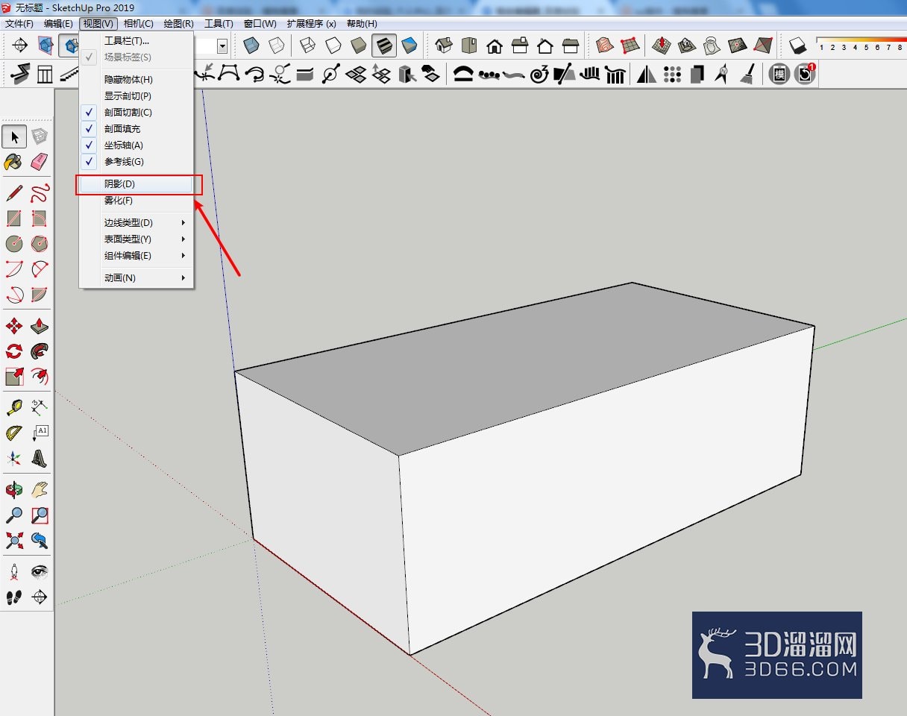Select the Sandbox From Contours tool
907x716 pixels.
click(x=605, y=46)
